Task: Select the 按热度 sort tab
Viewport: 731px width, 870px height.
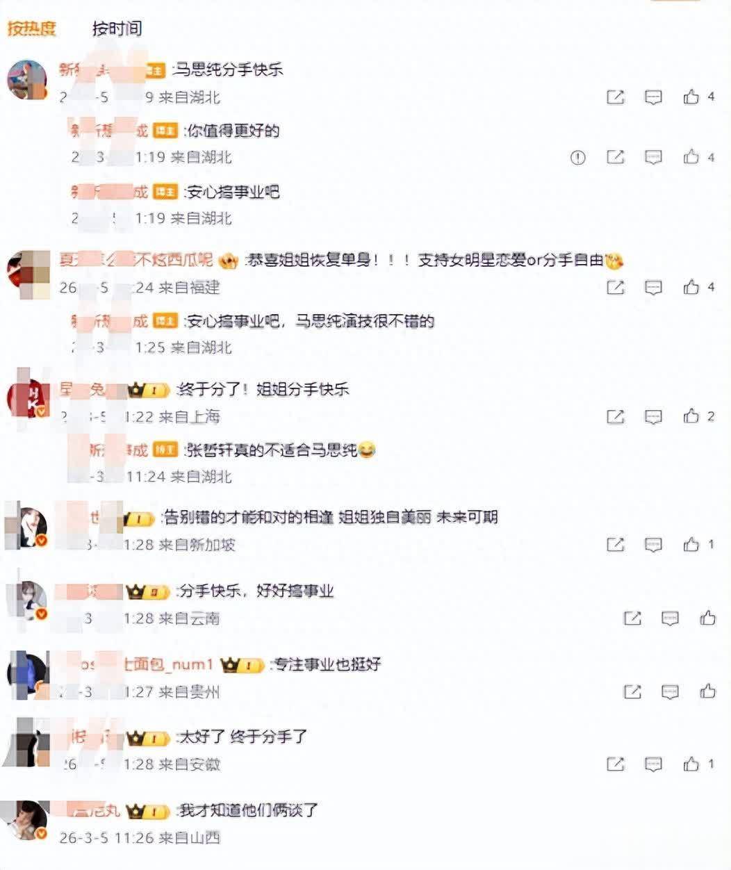Action: coord(31,28)
